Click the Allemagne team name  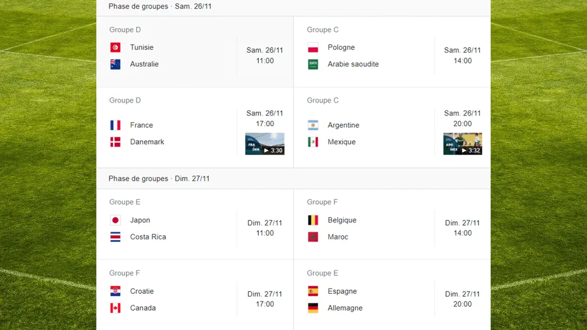coord(345,308)
